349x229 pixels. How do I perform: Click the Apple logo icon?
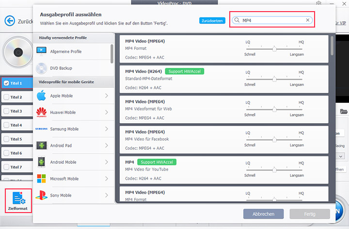41,96
